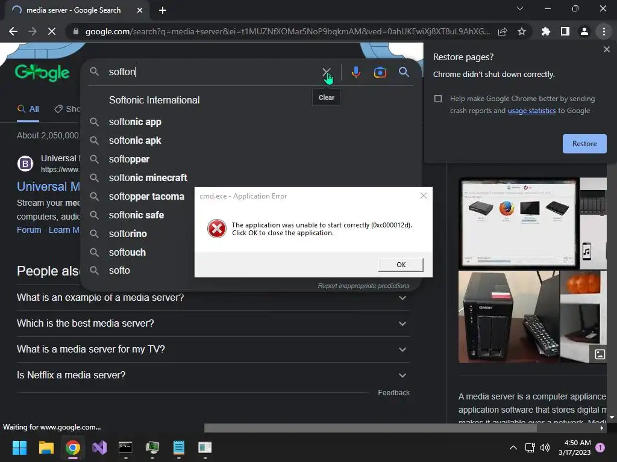Search by image with the camera icon
The image size is (617, 462).
(380, 72)
